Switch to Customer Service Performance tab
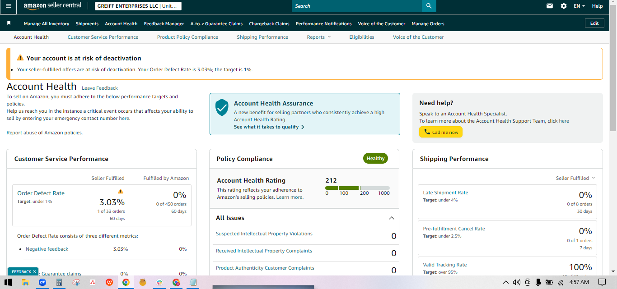 coord(103,37)
